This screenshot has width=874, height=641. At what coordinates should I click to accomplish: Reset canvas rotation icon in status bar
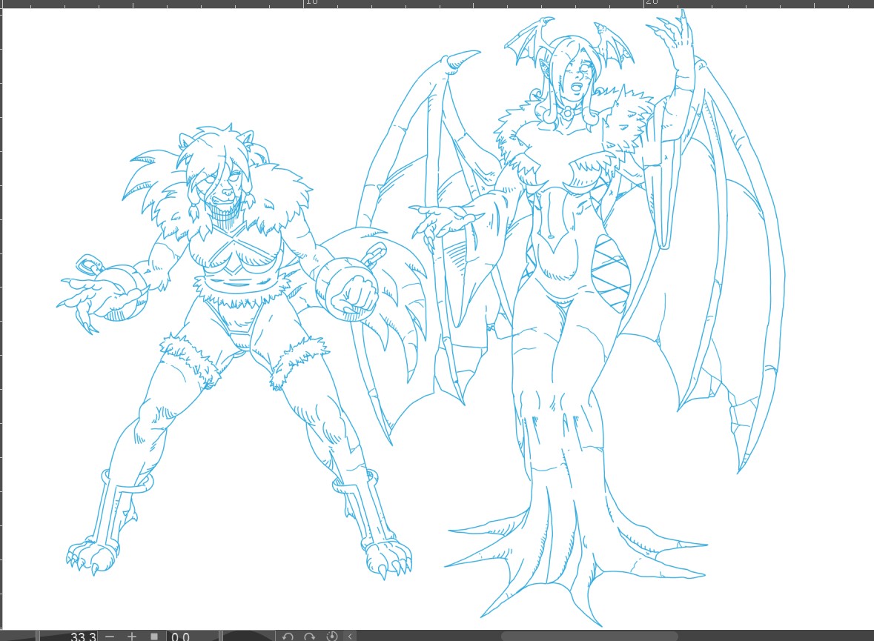pyautogui.click(x=331, y=637)
